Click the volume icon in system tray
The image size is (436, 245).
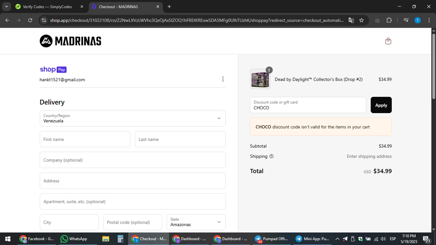383,239
